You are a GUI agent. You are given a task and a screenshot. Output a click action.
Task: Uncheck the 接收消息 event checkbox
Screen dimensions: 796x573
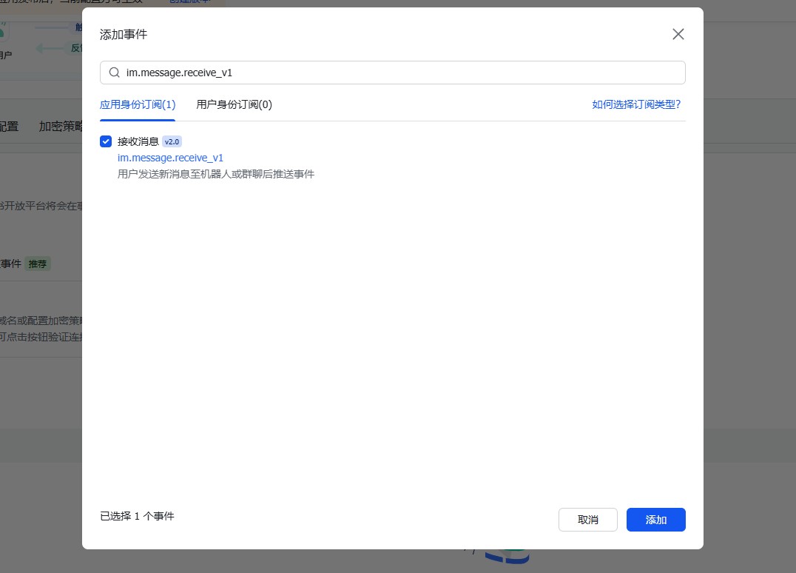(x=106, y=141)
